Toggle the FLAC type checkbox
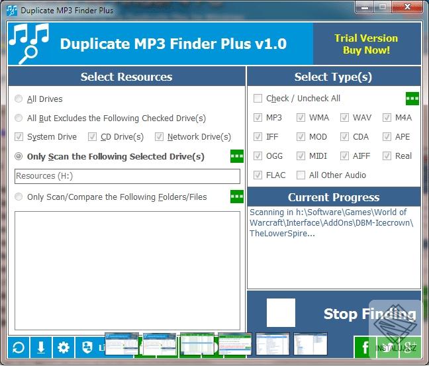This screenshot has height=366, width=429. coord(258,175)
